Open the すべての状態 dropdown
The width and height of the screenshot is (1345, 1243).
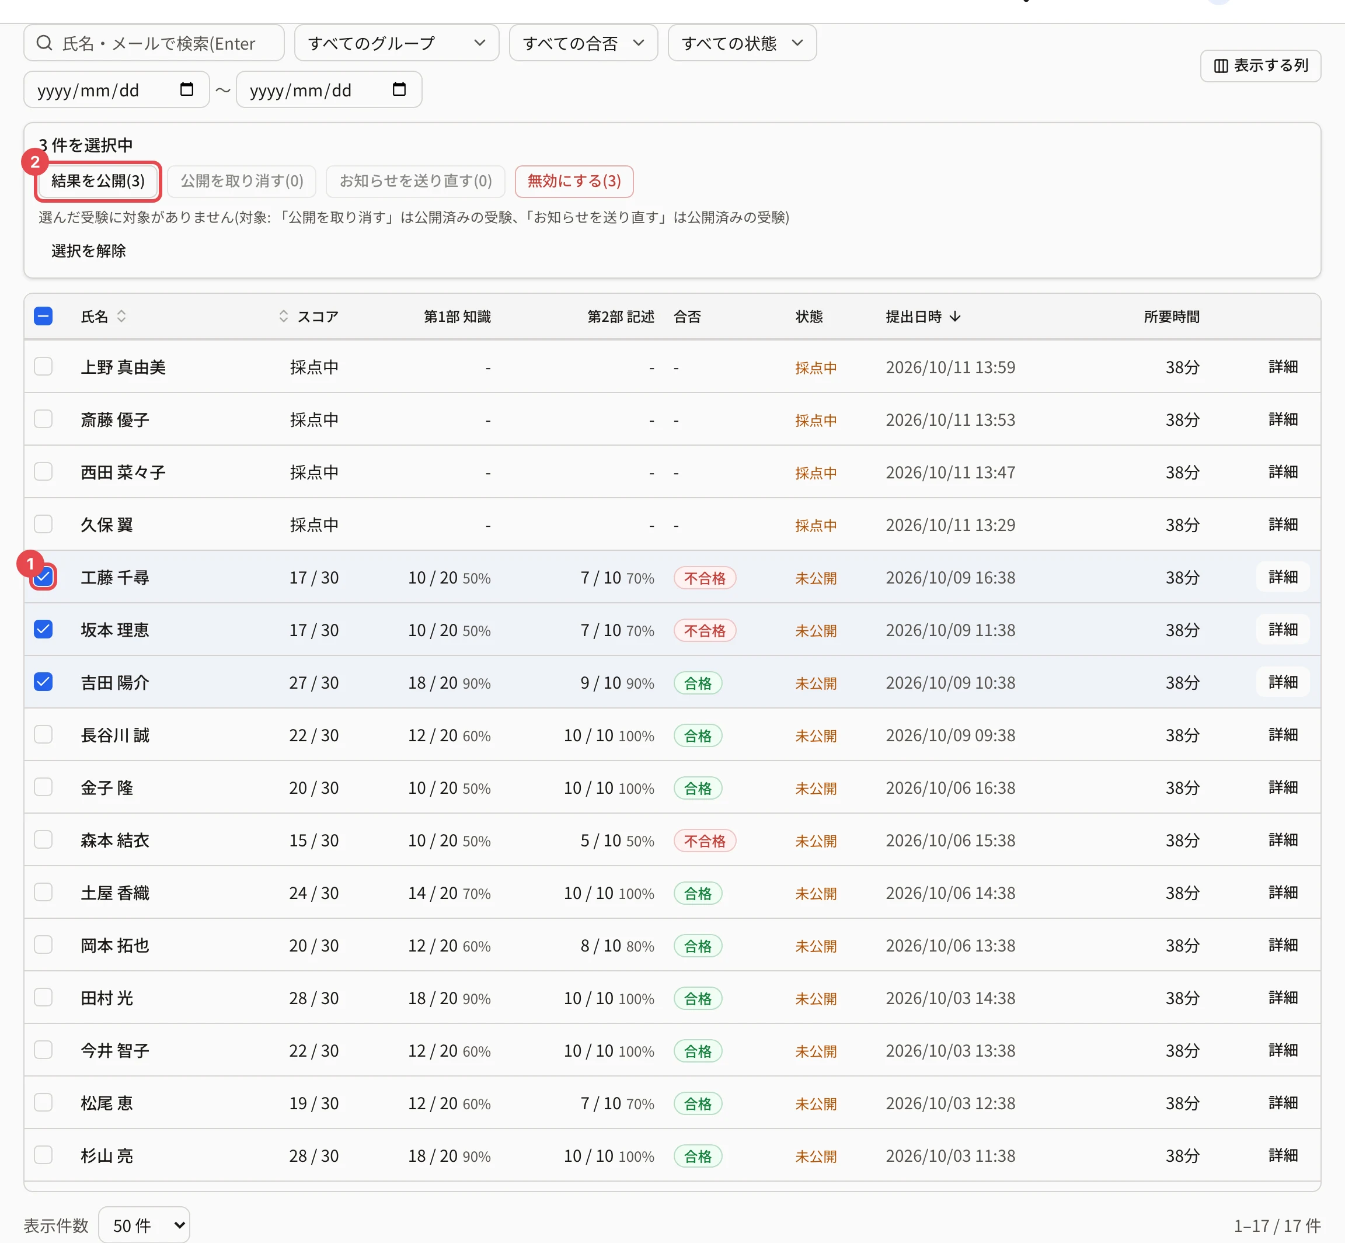(742, 43)
